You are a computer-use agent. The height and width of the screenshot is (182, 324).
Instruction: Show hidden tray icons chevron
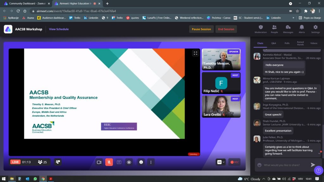coord(264,179)
